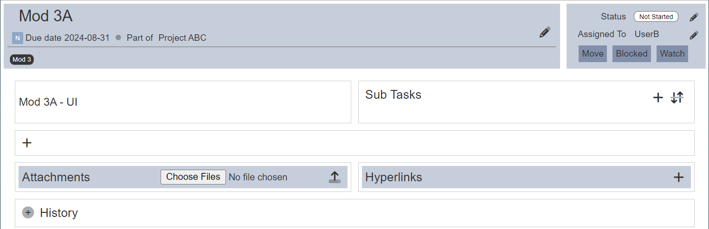Click the blue N badge beside due date
This screenshot has width=709, height=229.
point(18,38)
